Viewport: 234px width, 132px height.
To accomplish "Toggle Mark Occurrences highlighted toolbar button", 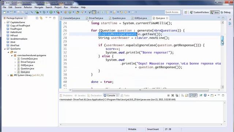I will 94,12.
